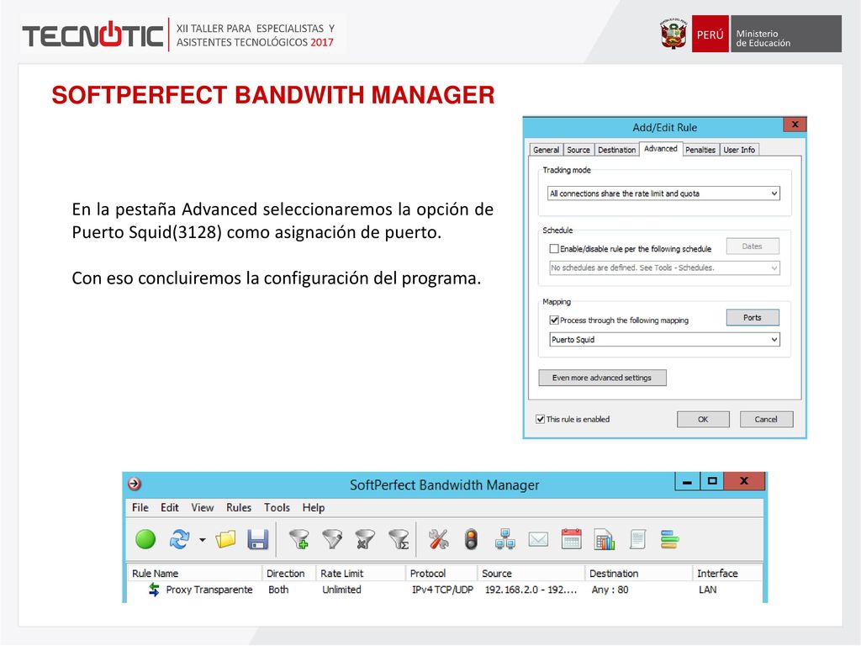861x646 pixels.
Task: Click the edit rule funnel with pencil icon
Action: [x=332, y=539]
